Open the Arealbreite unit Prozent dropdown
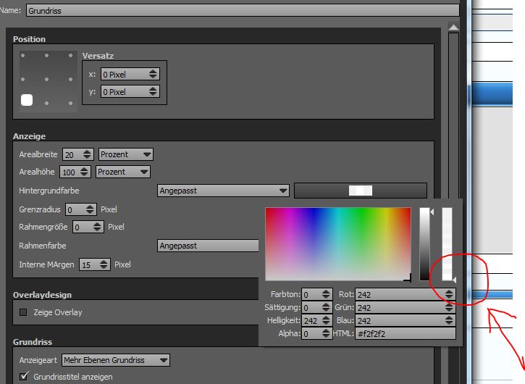This screenshot has width=525, height=384. [x=126, y=154]
